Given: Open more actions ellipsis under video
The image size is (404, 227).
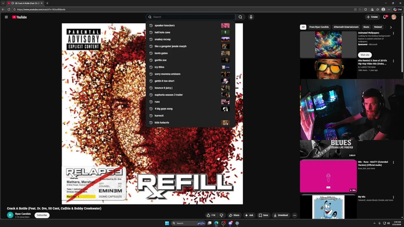Looking at the screenshot, I should (x=294, y=215).
